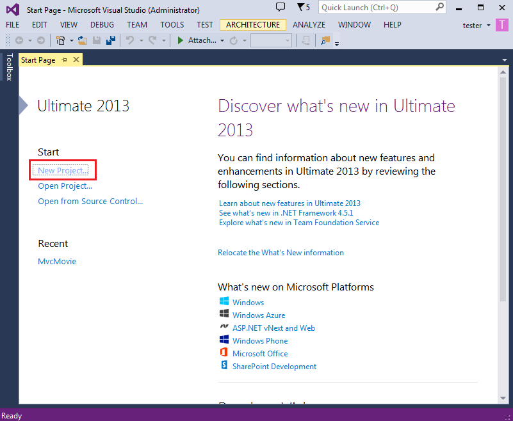Click the Open File folder icon
The image size is (513, 421).
[82, 40]
